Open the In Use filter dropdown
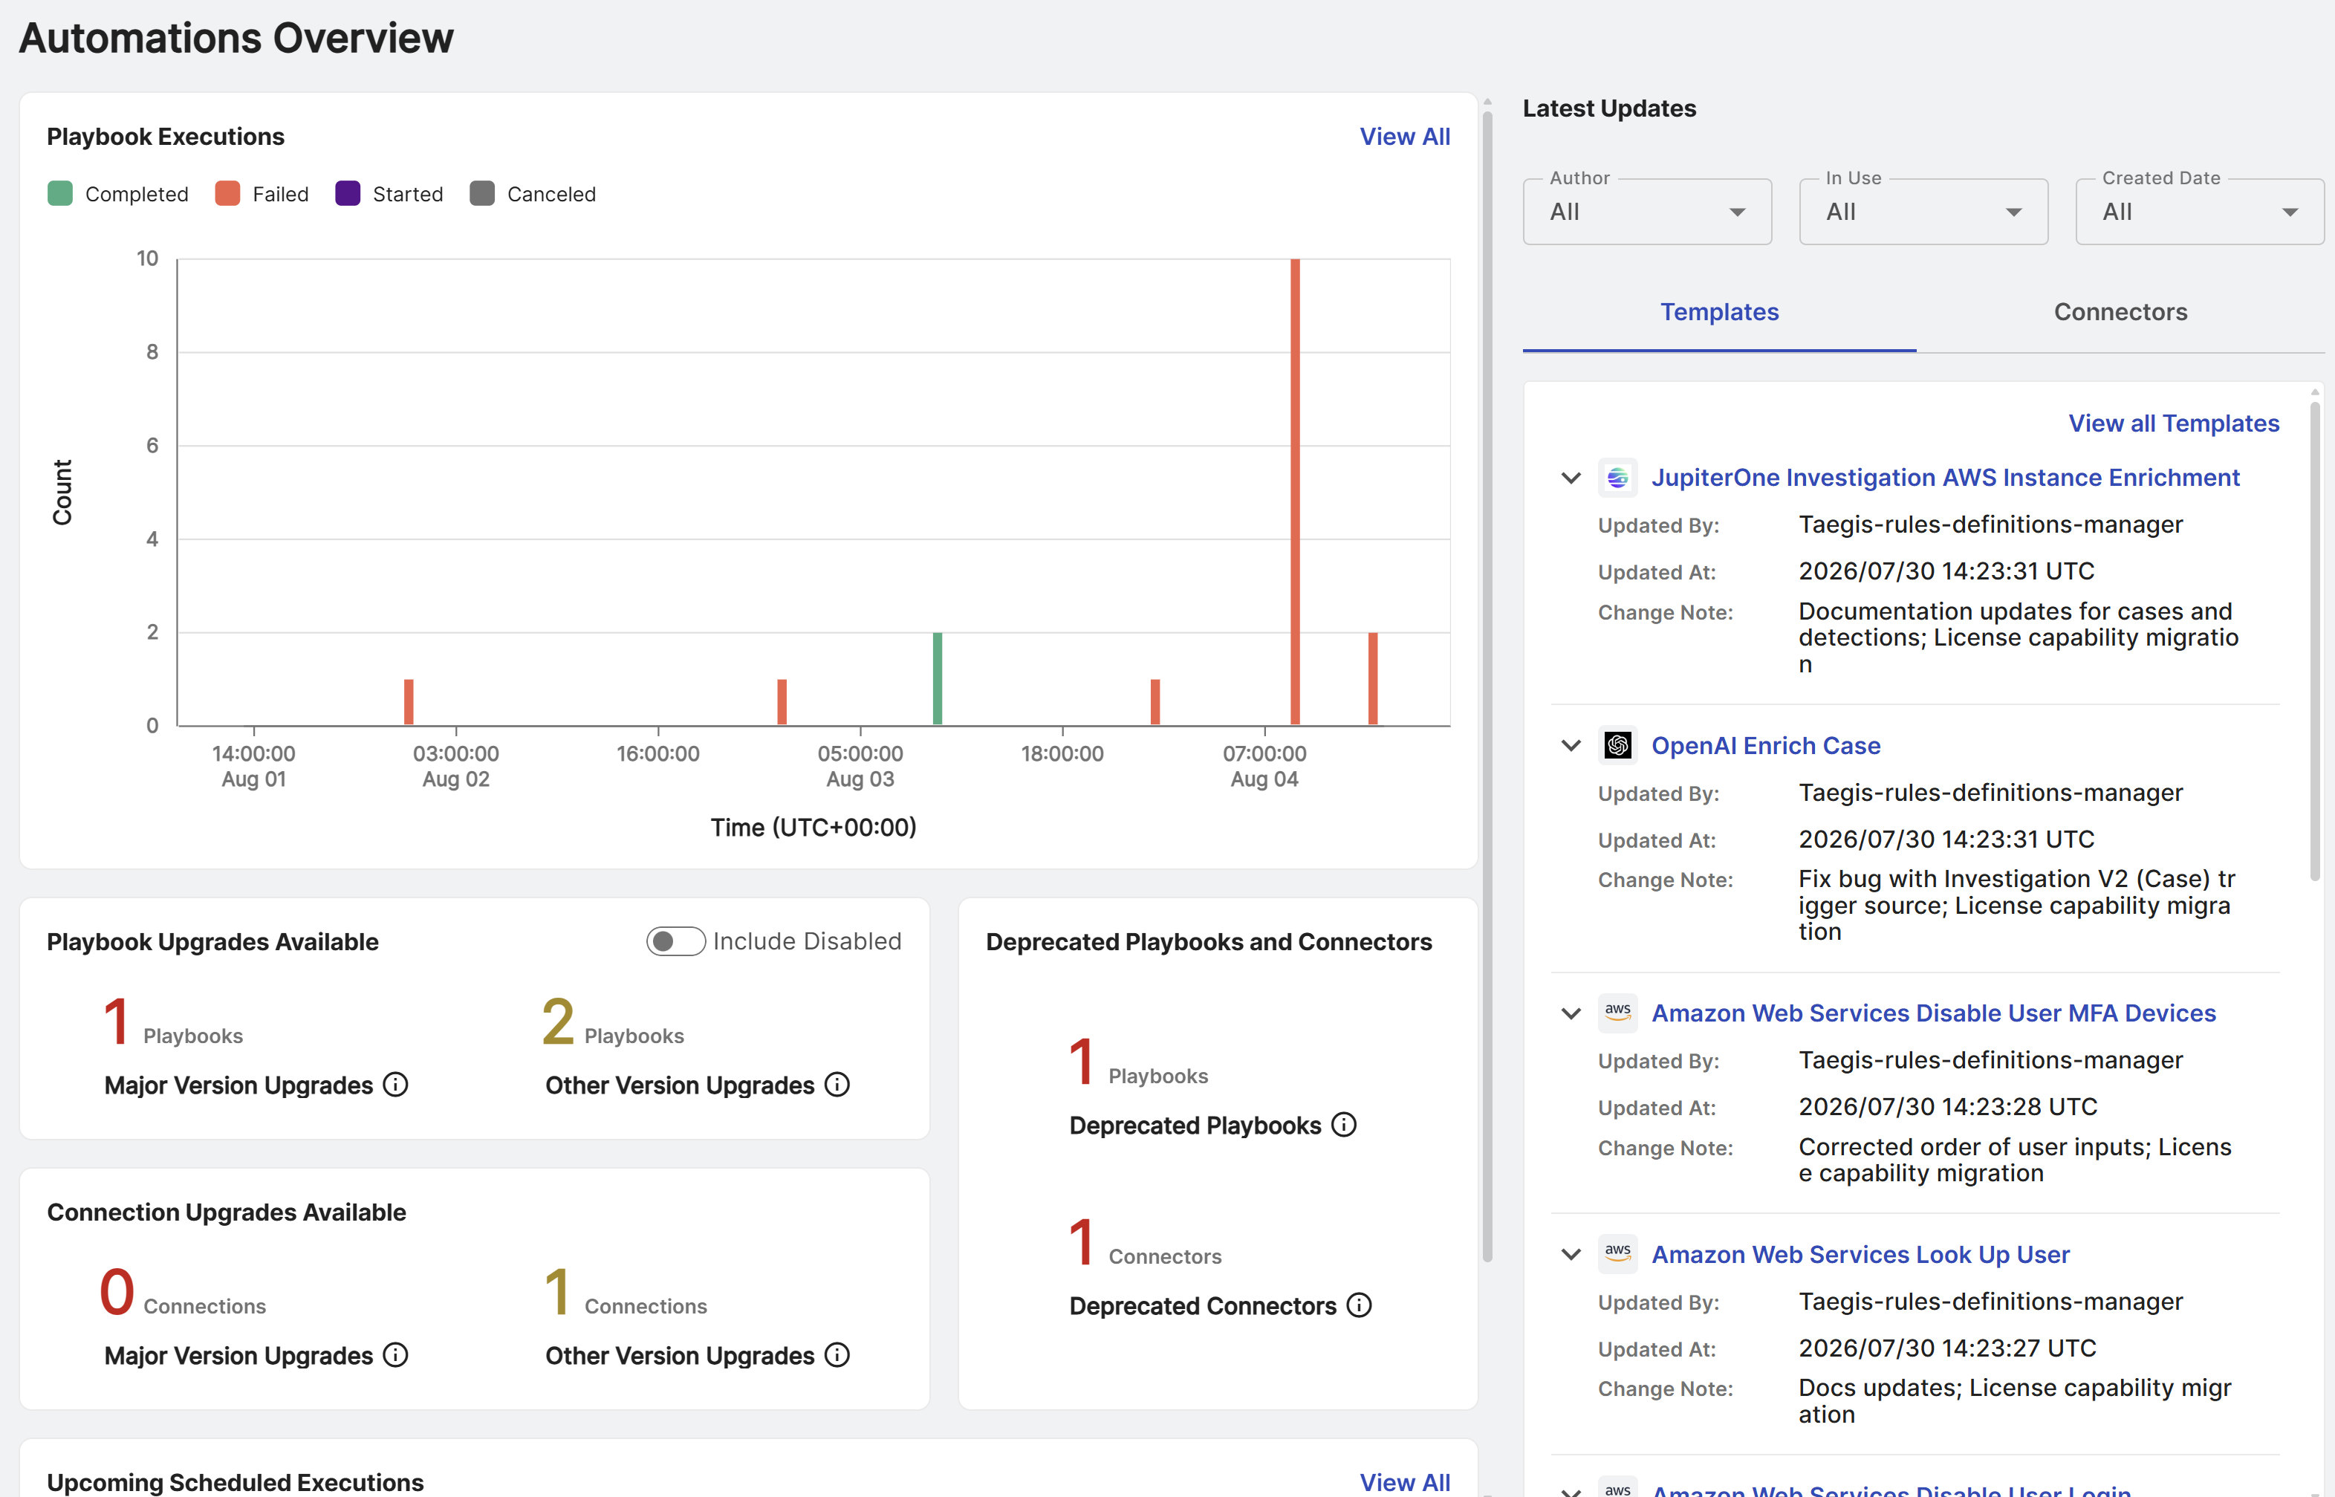Screen dimensions: 2335x1497 tap(1923, 212)
